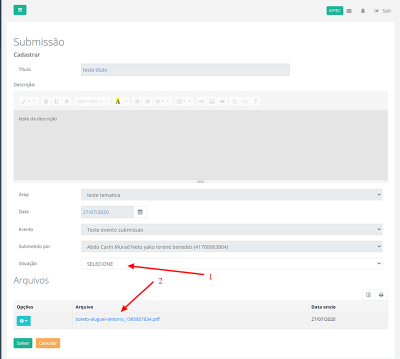Image resolution: width=400 pixels, height=359 pixels.
Task: Toggle code view in the editor
Action: (x=244, y=101)
